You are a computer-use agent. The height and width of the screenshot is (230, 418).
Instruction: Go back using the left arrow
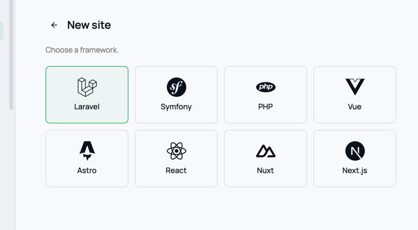[x=54, y=25]
